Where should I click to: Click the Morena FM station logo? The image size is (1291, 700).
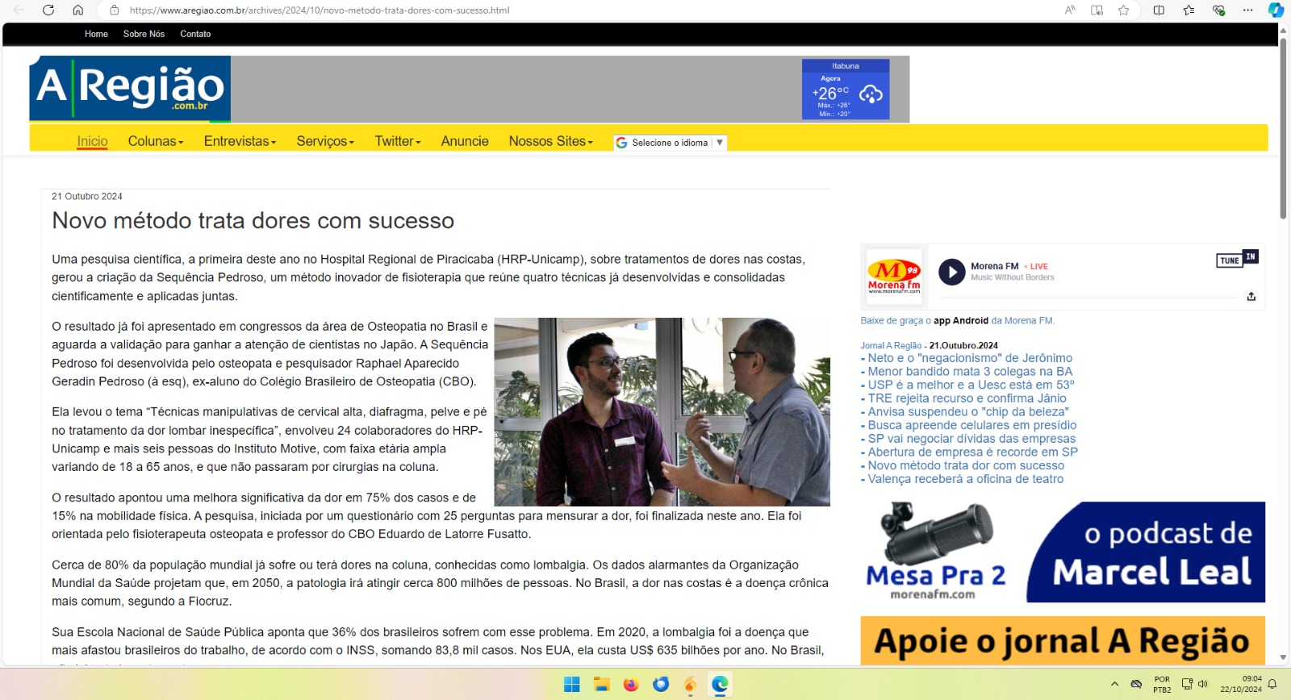coord(894,277)
